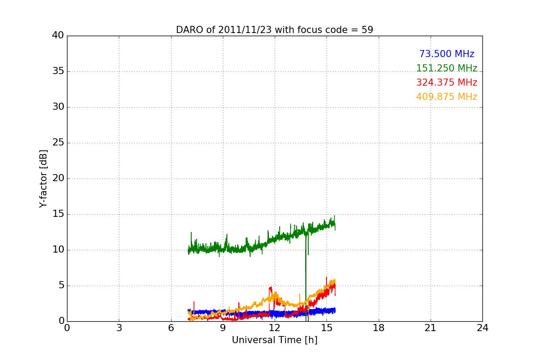The width and height of the screenshot is (536, 357).
Task: Click the "Y-factor [dB]" axis label
Action: click(x=43, y=178)
